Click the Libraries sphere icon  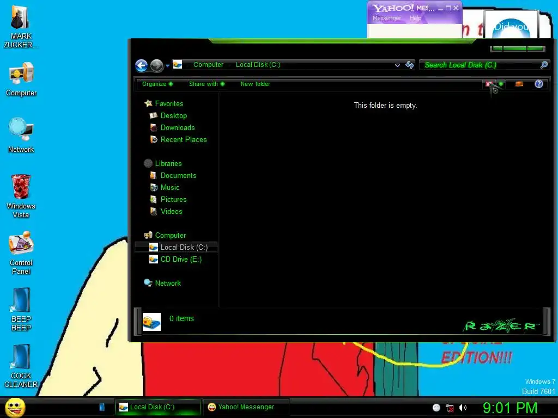click(x=148, y=163)
